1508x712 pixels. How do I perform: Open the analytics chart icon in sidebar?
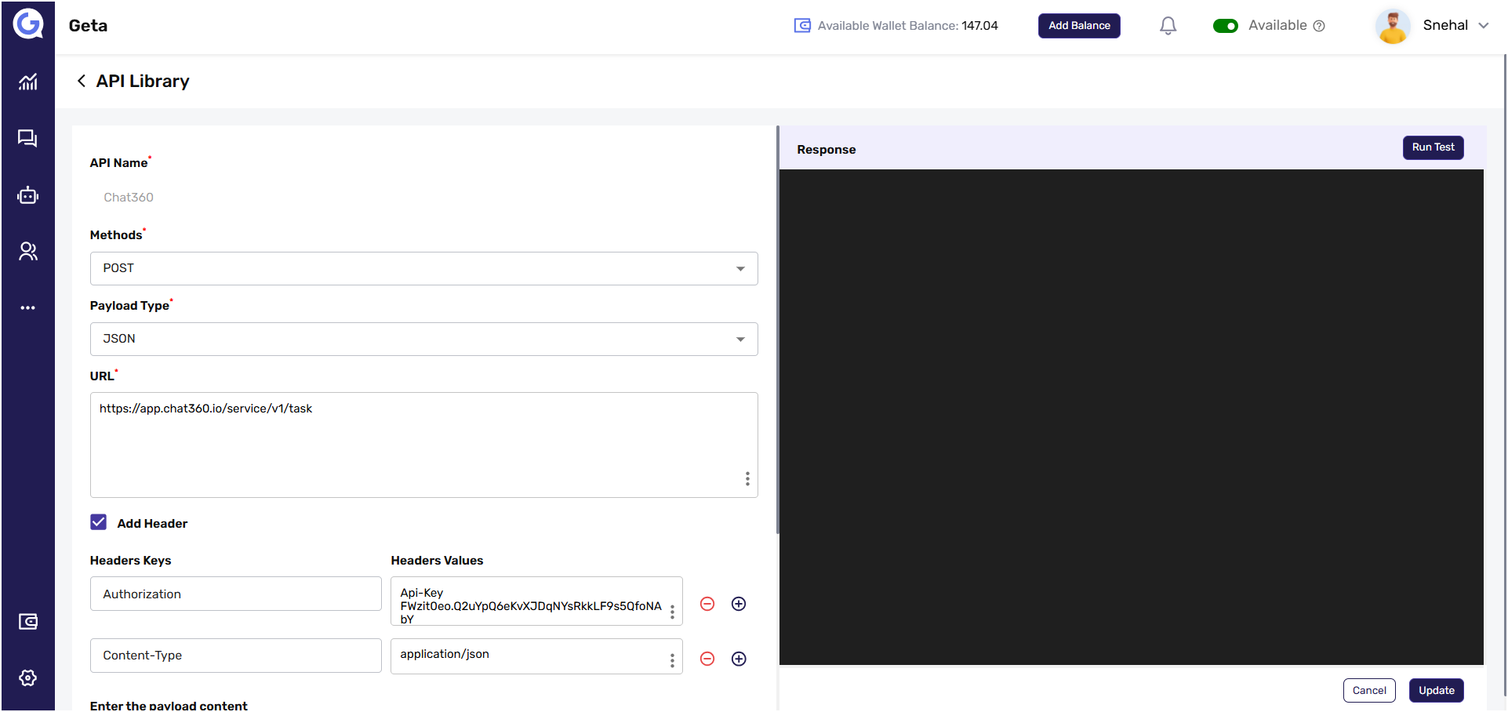[x=28, y=82]
